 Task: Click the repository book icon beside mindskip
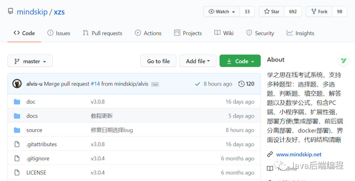point(11,11)
